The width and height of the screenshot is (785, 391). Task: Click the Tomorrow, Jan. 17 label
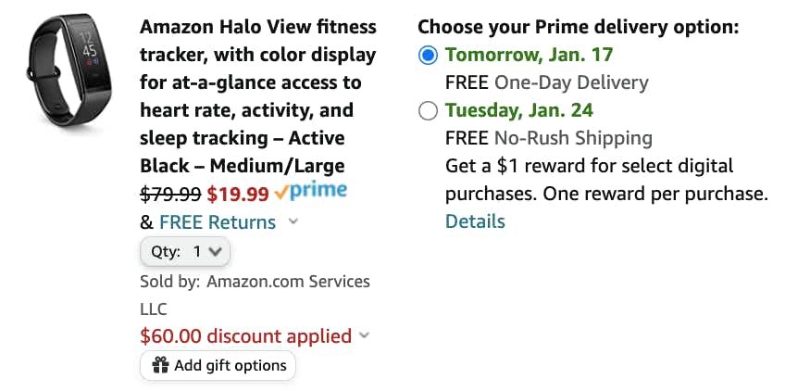pyautogui.click(x=530, y=54)
